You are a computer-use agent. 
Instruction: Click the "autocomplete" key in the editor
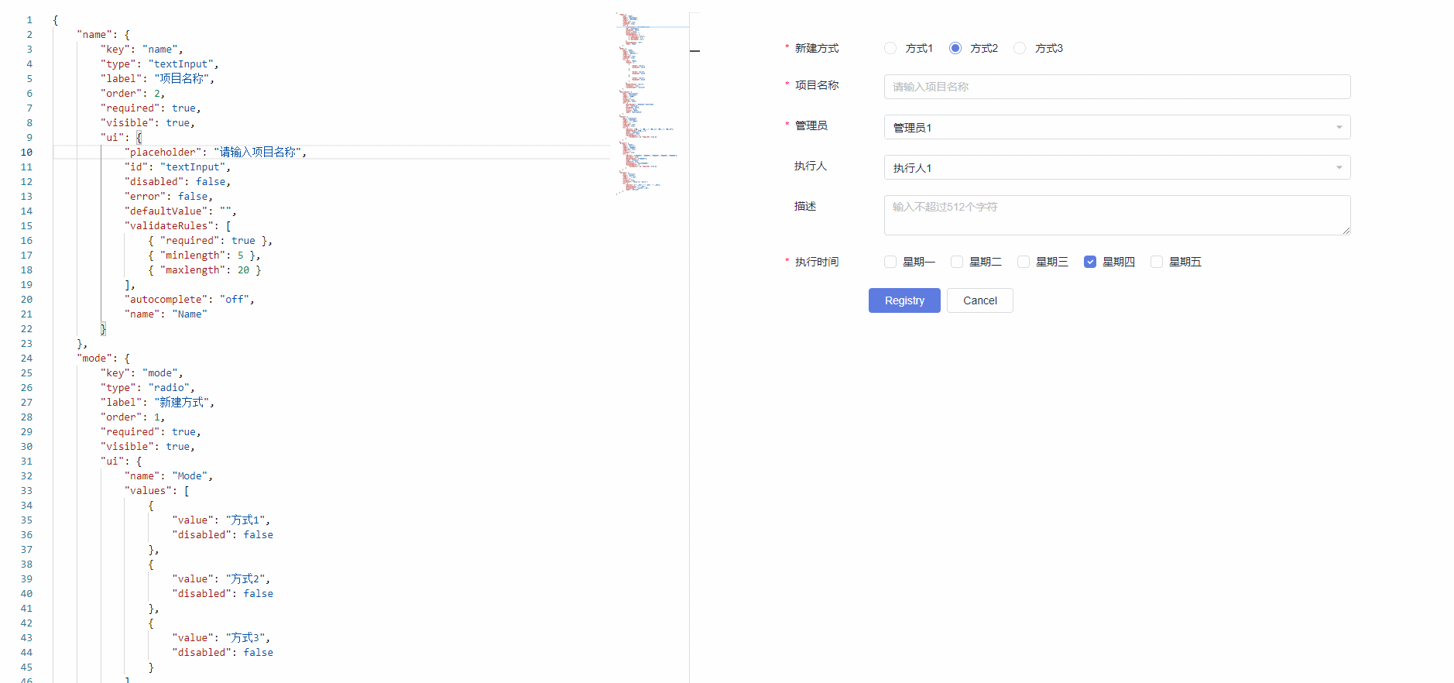coord(166,300)
